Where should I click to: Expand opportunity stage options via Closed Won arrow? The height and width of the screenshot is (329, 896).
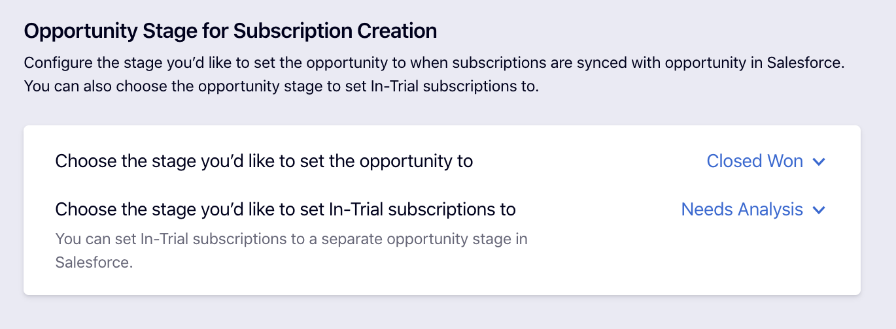click(x=818, y=162)
